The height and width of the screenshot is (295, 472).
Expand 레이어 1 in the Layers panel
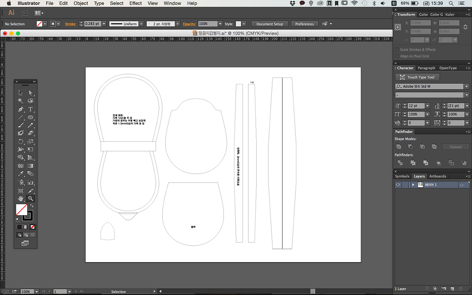[413, 185]
